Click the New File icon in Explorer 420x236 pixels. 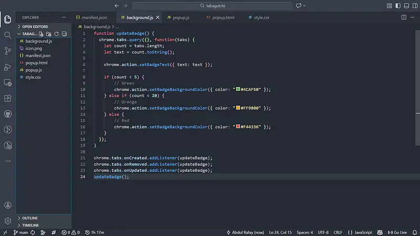coord(41,34)
